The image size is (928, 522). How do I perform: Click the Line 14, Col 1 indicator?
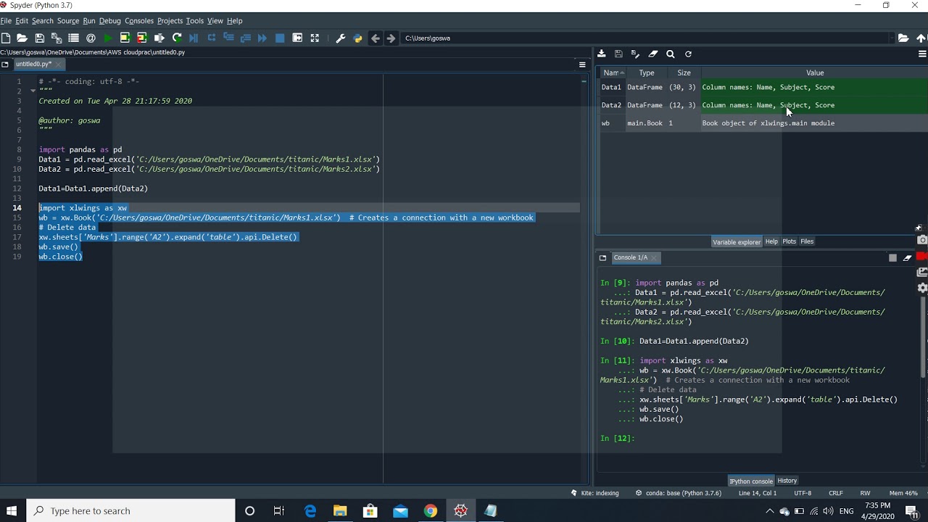[x=758, y=493]
